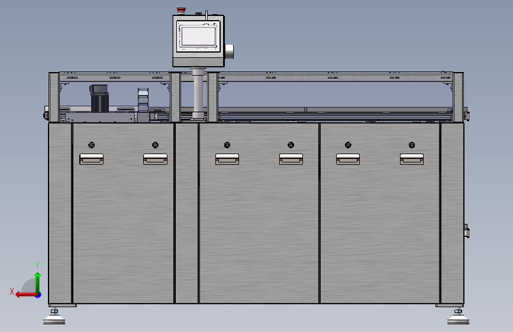Select the right leveling foot of the machine
The image size is (513, 332).
coord(458,317)
